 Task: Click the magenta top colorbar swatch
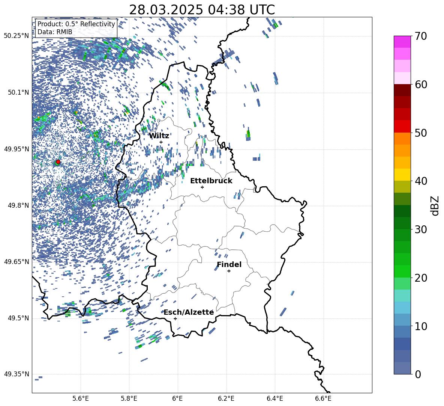coord(402,42)
